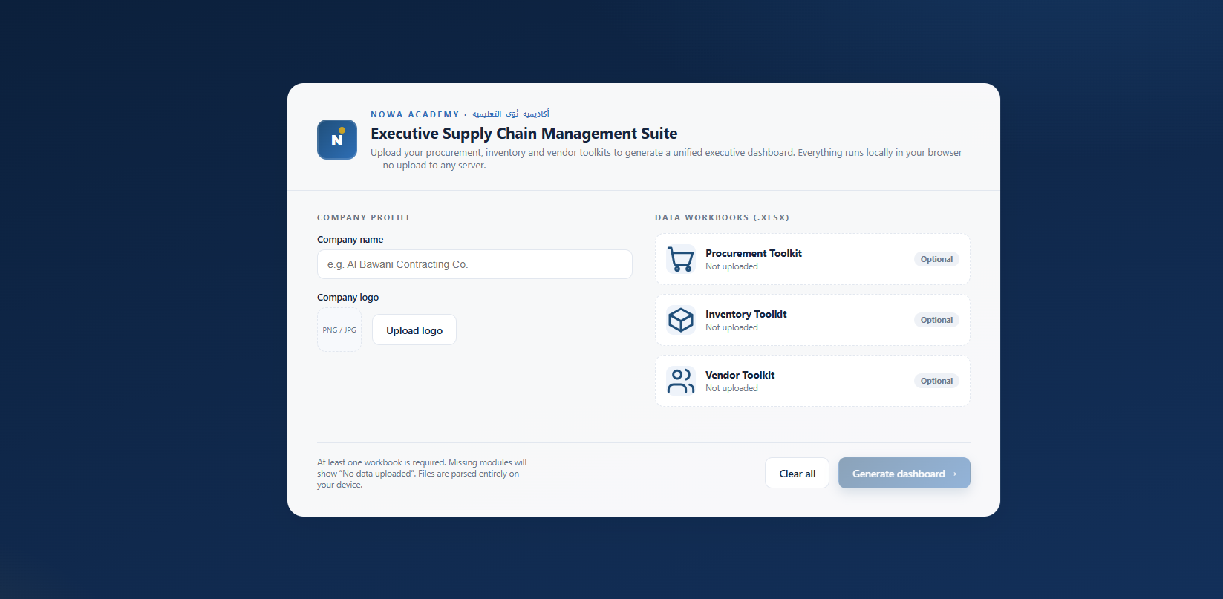Screen dimensions: 1223x599
Task: Click the 'Executive Supply Chain Management Suite' heading
Action: click(524, 134)
